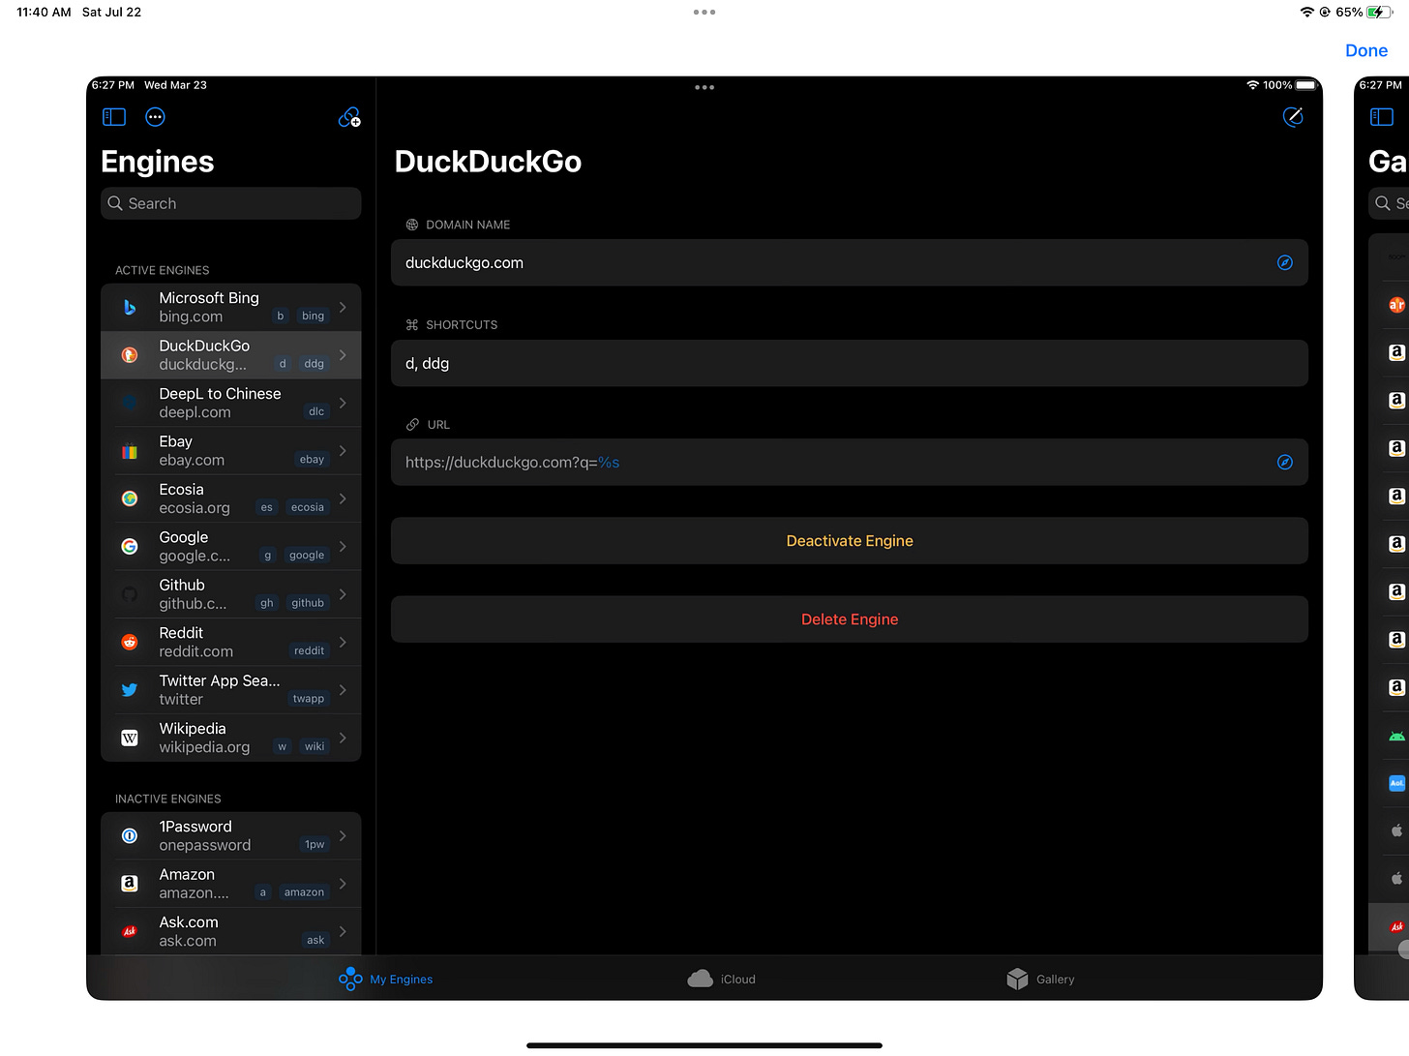Viewport: 1409px width, 1056px height.
Task: Click the Engines search field
Action: pos(230,203)
